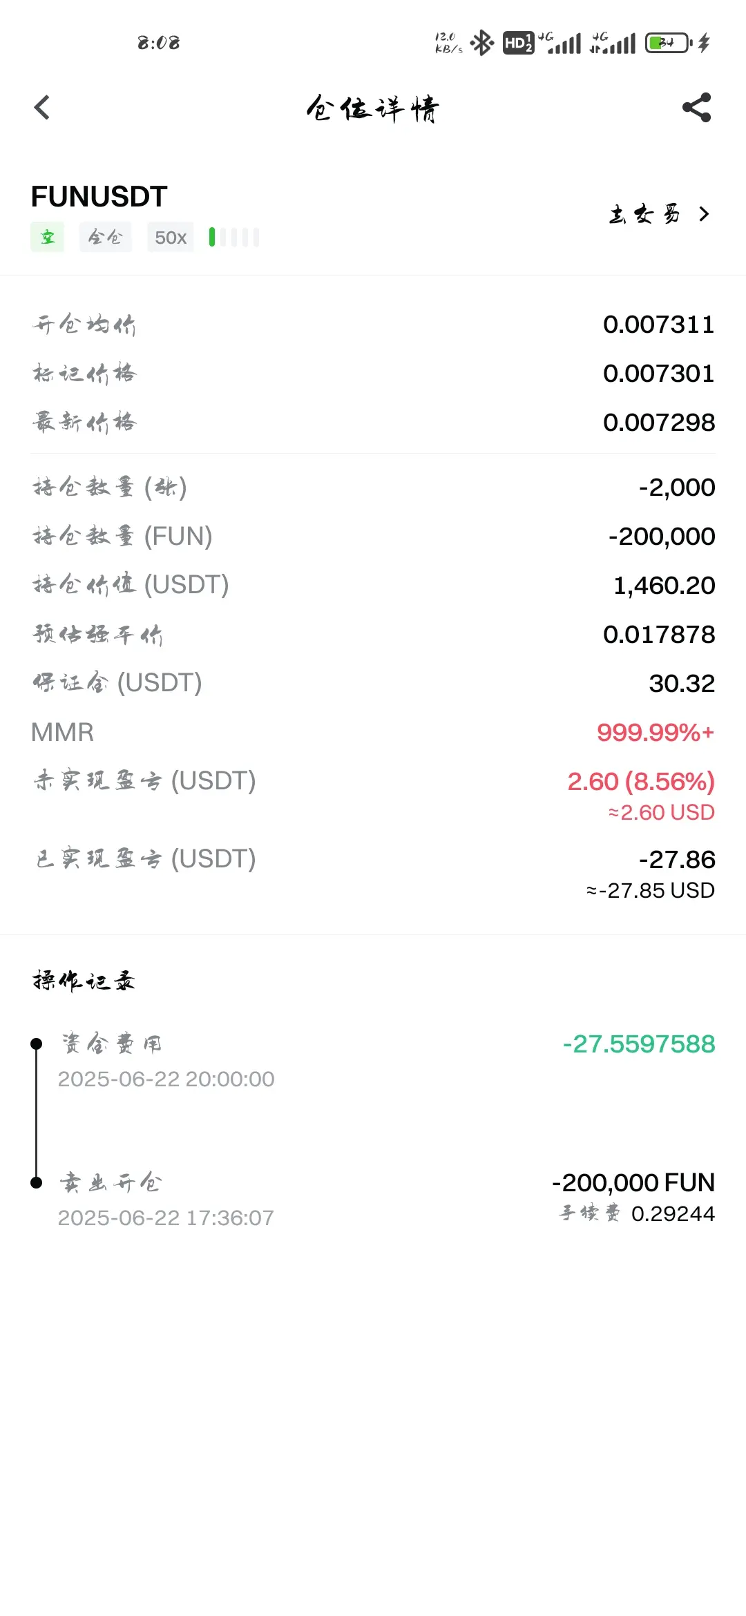Tap the first 4G signal icon

560,43
